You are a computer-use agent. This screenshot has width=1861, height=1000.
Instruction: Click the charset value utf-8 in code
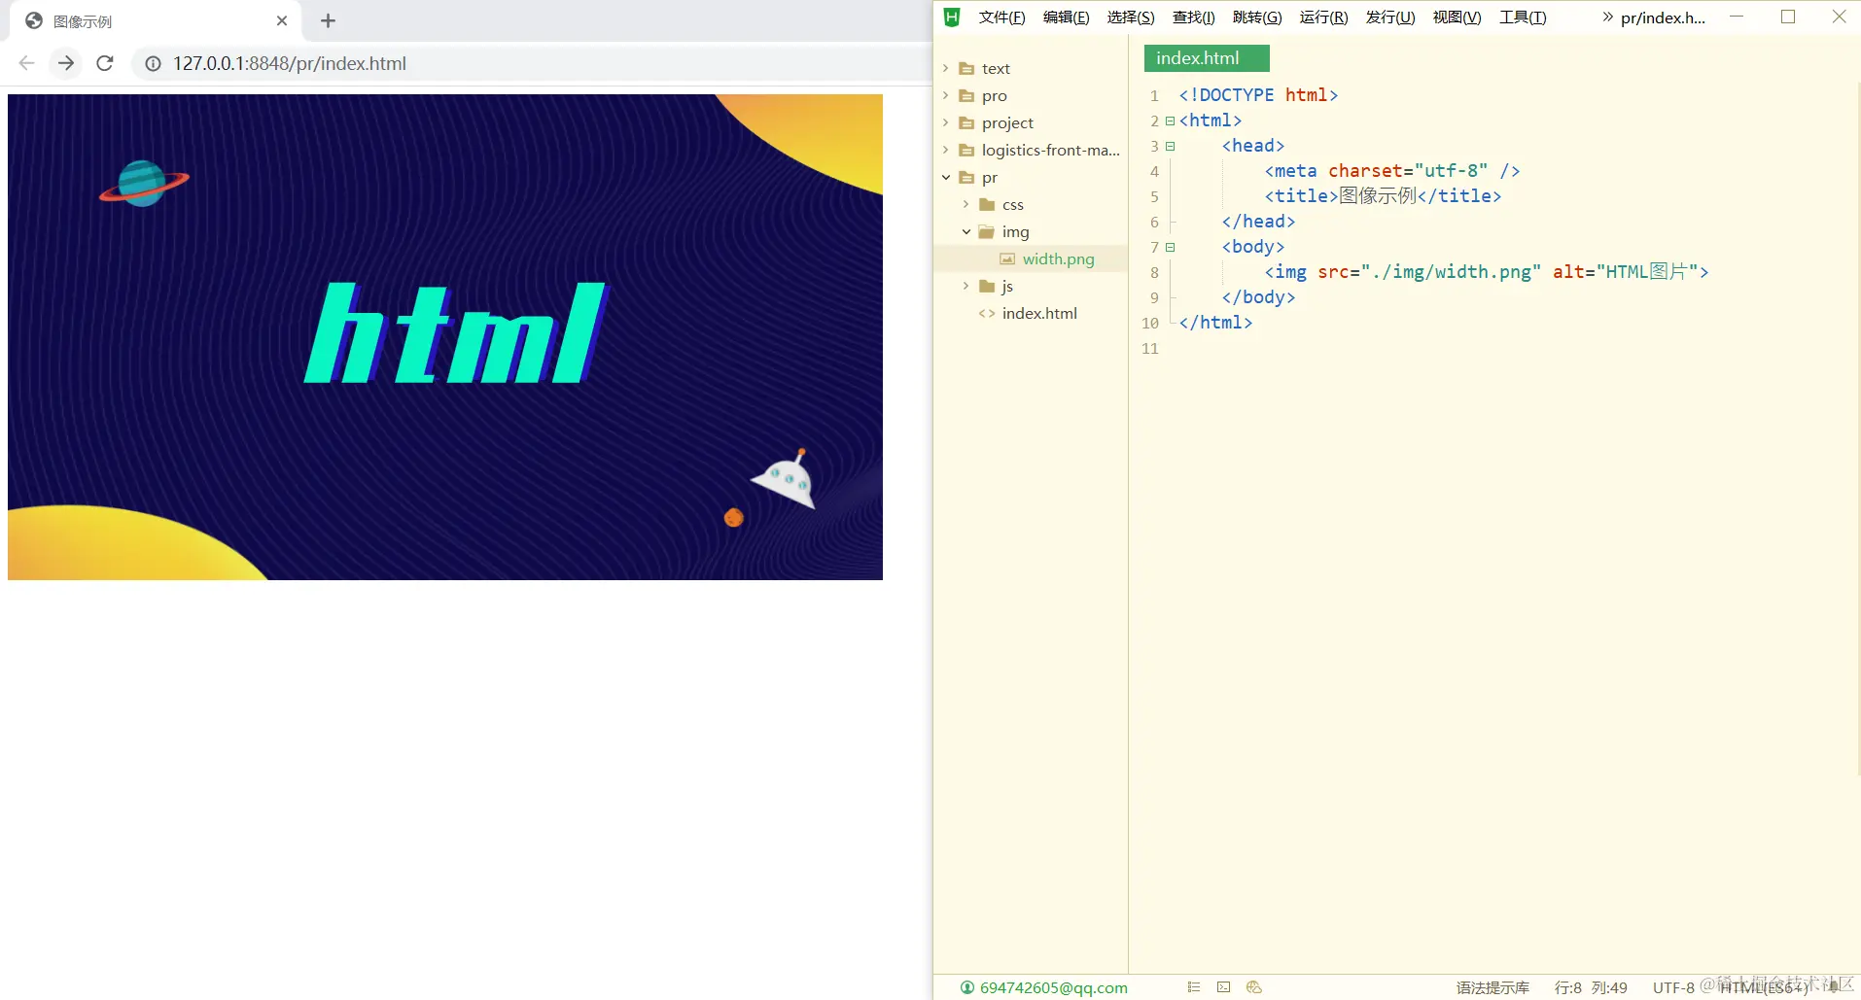click(1451, 171)
